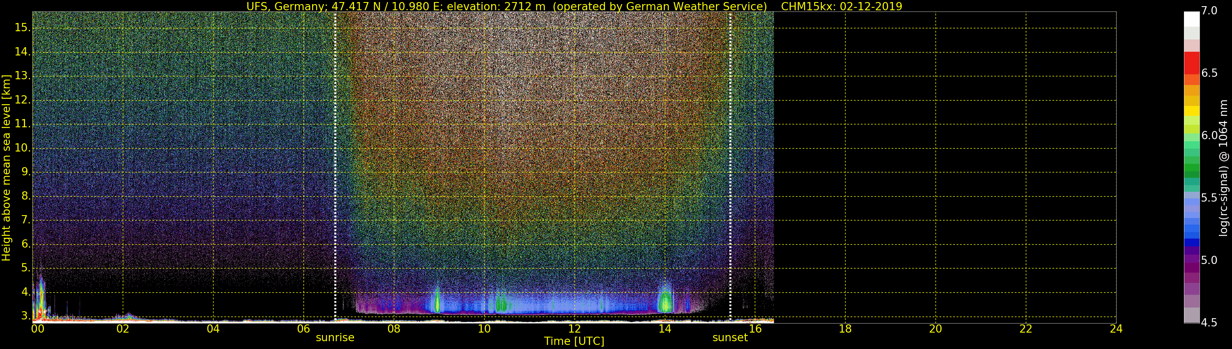Click the '12' time tick label
The image size is (1232, 349).
point(575,328)
